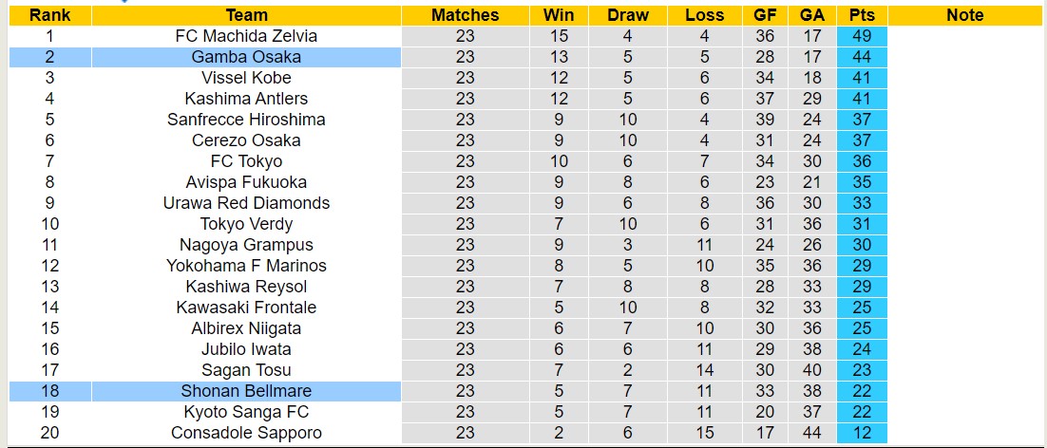Click the 49 points cell for Machida Zelvia
The height and width of the screenshot is (448, 1047).
[x=862, y=36]
